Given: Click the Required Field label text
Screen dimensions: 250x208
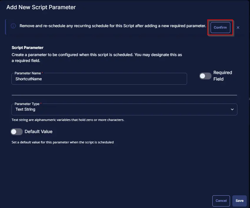Looking at the screenshot, I should pyautogui.click(x=223, y=76).
